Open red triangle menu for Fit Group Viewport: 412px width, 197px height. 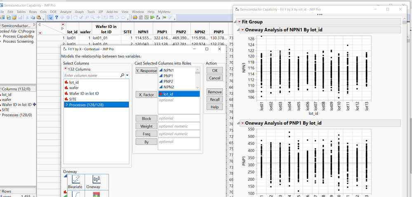pos(240,22)
